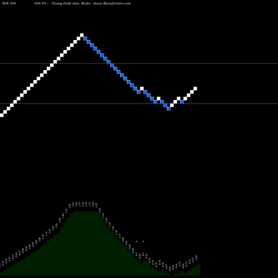This screenshot has width=278, height=278.
Task: Click the single blue brick between white bricks in the final rise
Action: coord(182,102)
